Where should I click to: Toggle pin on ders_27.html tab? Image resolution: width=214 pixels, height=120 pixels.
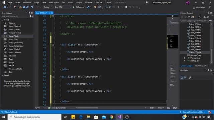click(49, 13)
